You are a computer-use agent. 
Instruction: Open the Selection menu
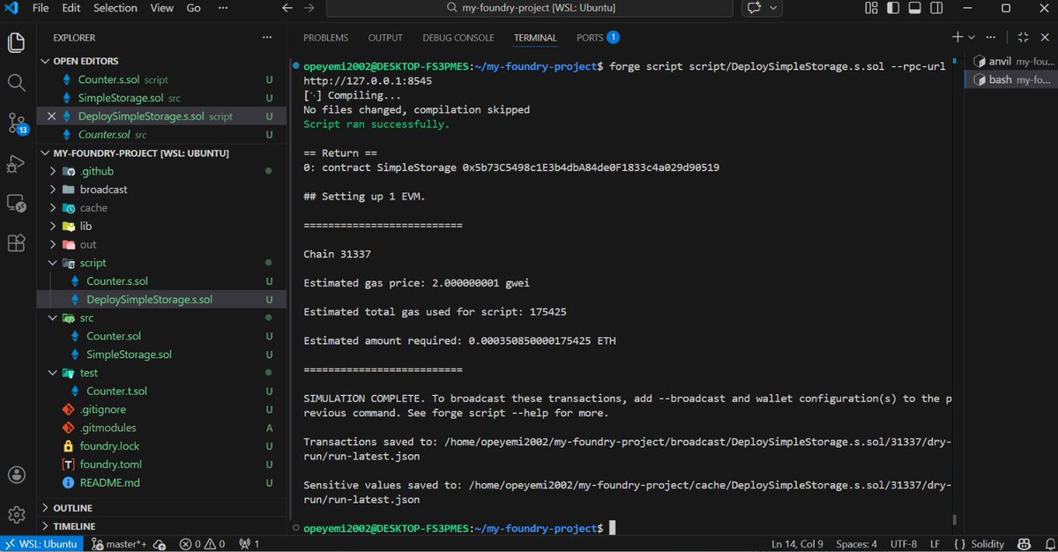pos(115,8)
